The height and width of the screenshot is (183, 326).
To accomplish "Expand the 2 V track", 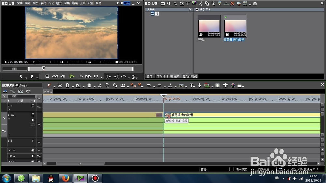I will pos(9,110).
